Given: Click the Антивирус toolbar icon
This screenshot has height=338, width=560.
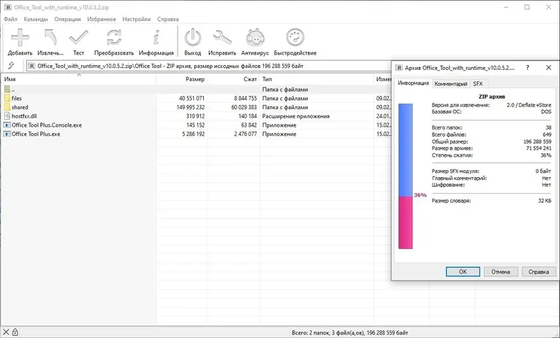Looking at the screenshot, I should (x=255, y=38).
